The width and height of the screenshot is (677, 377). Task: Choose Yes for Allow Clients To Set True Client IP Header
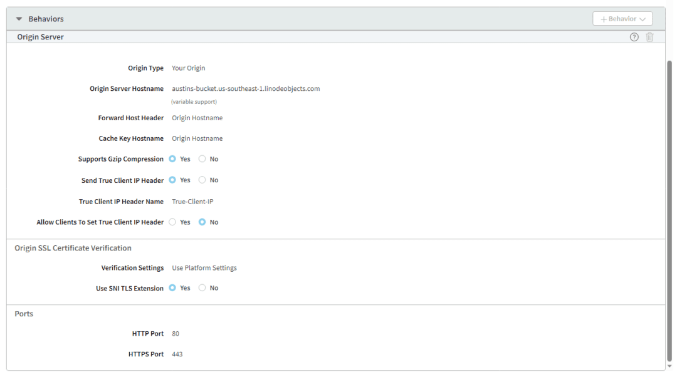[x=173, y=222]
